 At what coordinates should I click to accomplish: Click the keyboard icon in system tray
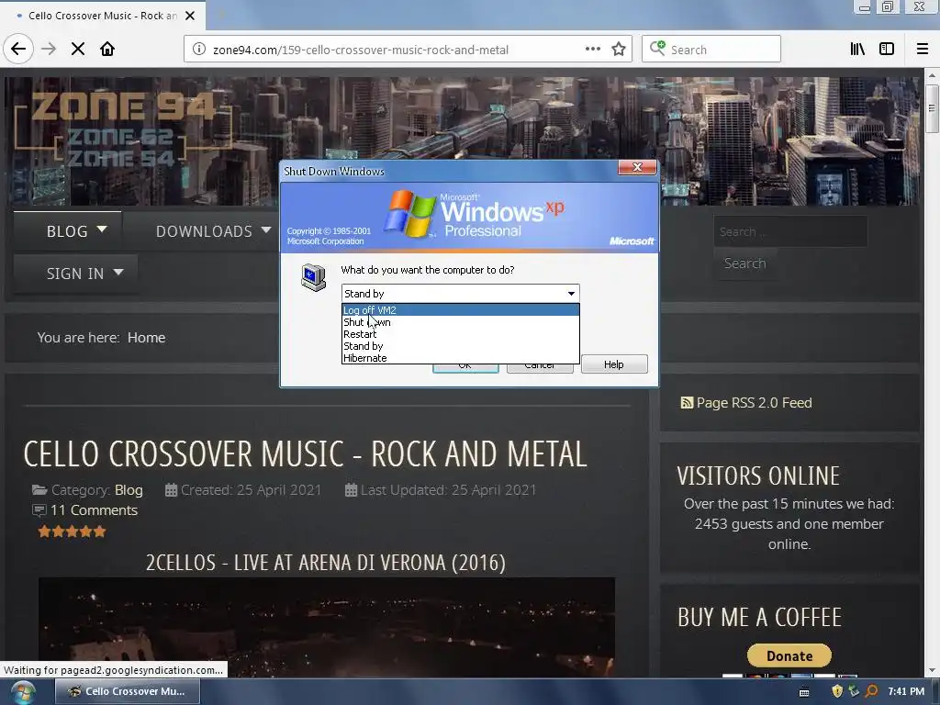click(x=804, y=692)
